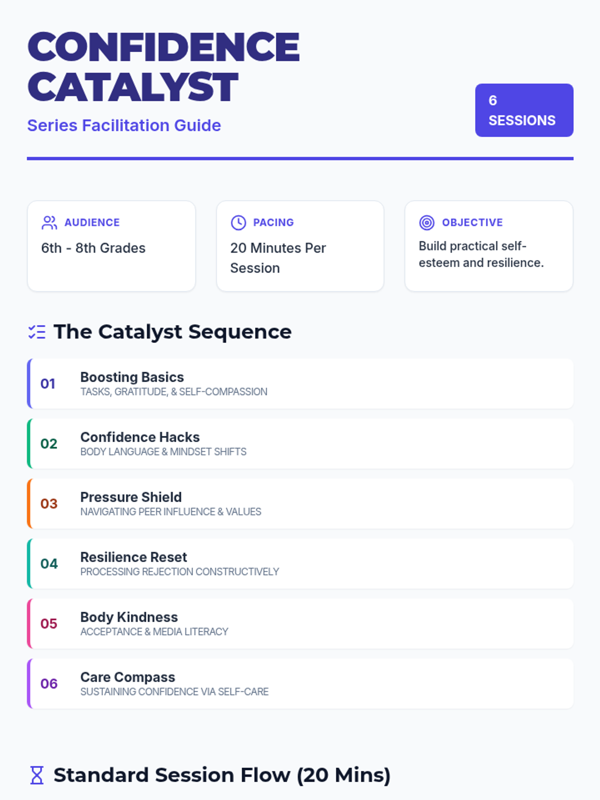
Task: Open the Boosting Basics session row
Action: (x=300, y=383)
